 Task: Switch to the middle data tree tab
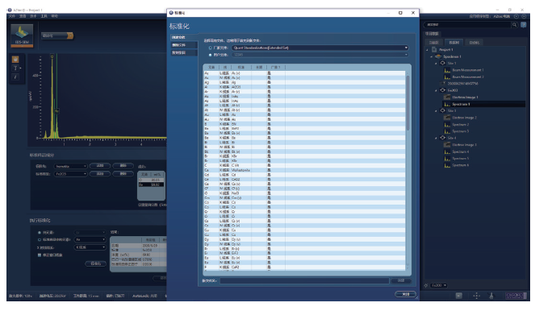[453, 43]
